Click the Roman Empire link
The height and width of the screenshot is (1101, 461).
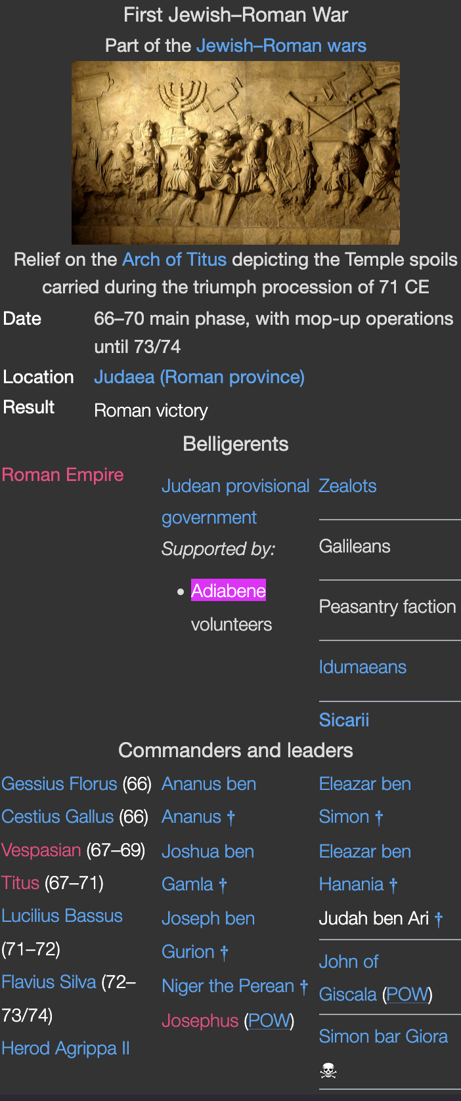(62, 475)
